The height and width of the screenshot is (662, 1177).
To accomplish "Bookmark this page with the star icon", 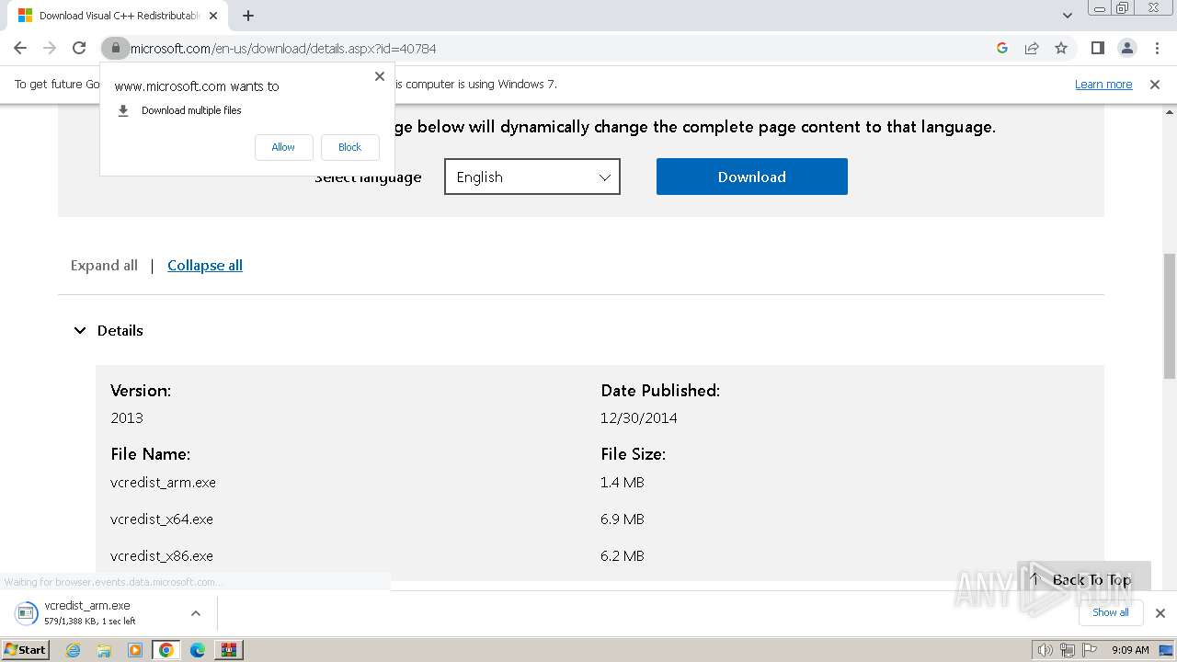I will pos(1061,49).
